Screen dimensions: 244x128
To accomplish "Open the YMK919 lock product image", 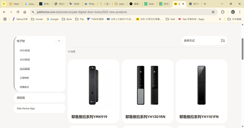I will [94, 85].
